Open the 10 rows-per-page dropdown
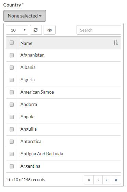This screenshot has width=127, height=192. 17,30
